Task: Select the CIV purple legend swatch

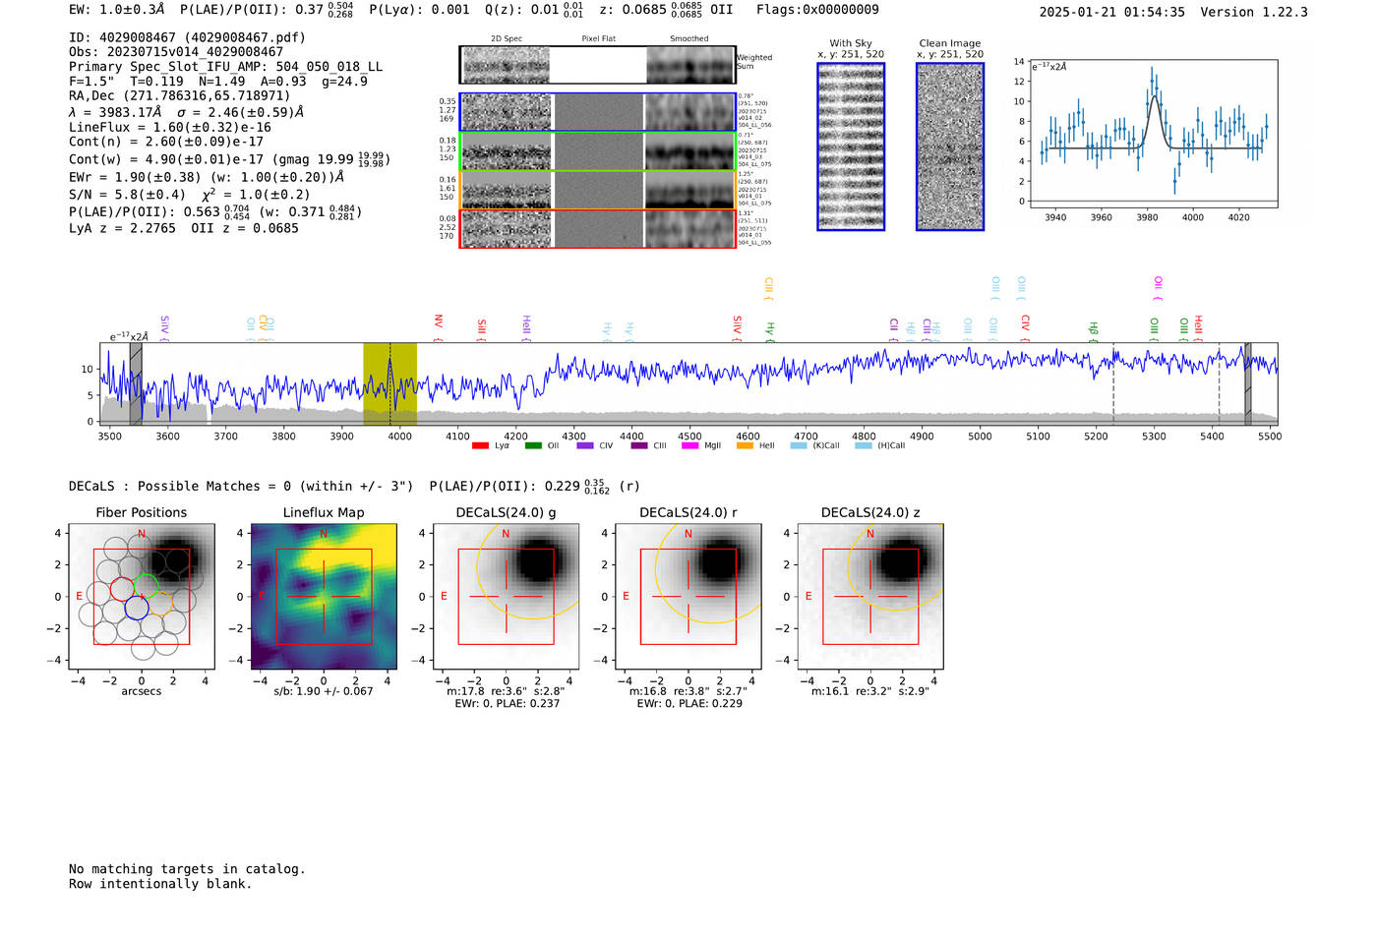Action: pos(585,445)
